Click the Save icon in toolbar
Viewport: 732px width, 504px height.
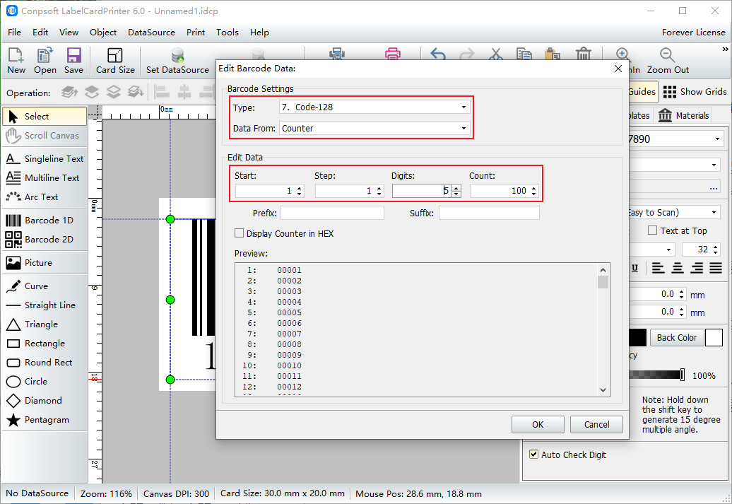point(73,61)
